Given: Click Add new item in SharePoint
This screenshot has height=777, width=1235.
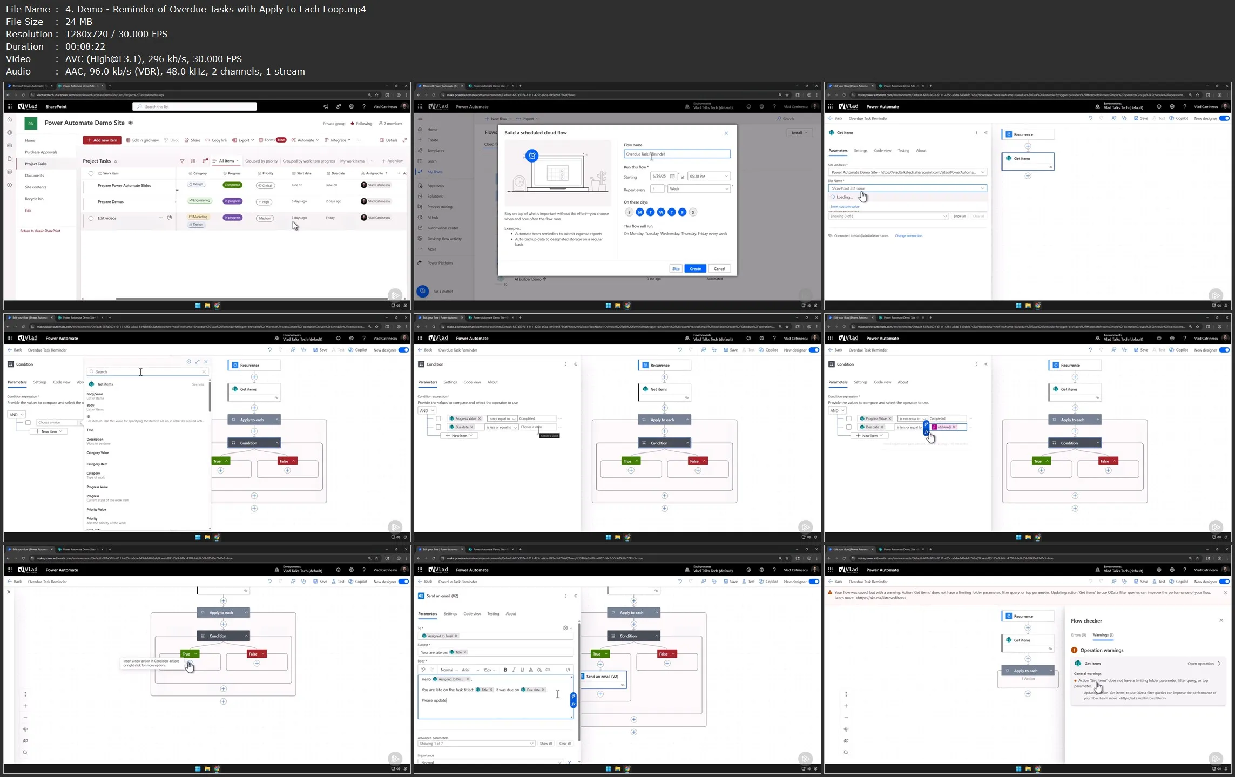Looking at the screenshot, I should (x=102, y=140).
